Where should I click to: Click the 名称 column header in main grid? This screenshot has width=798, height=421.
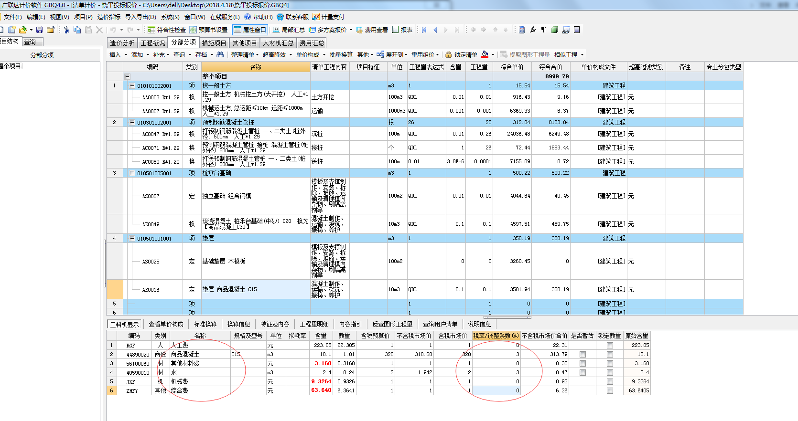[x=256, y=67]
